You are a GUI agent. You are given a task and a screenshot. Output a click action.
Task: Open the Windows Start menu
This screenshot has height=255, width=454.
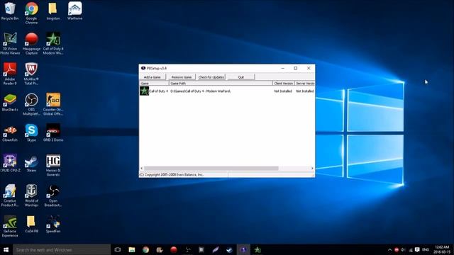click(x=6, y=249)
